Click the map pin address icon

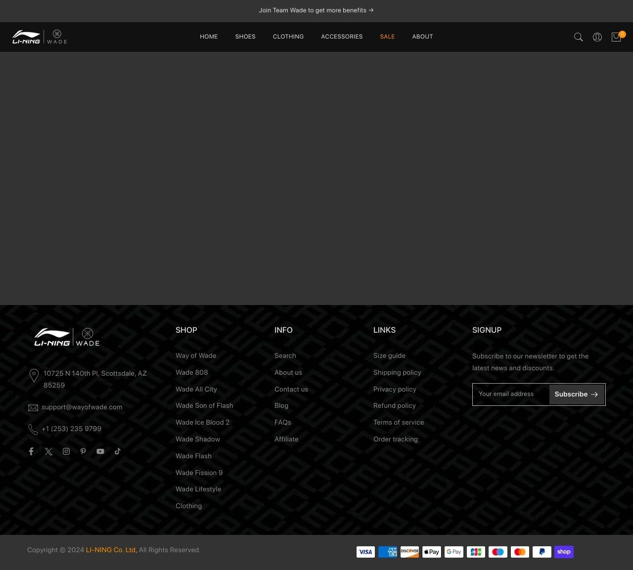[34, 376]
